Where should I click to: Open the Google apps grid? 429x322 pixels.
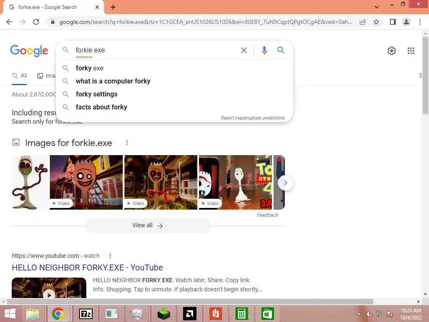[411, 51]
